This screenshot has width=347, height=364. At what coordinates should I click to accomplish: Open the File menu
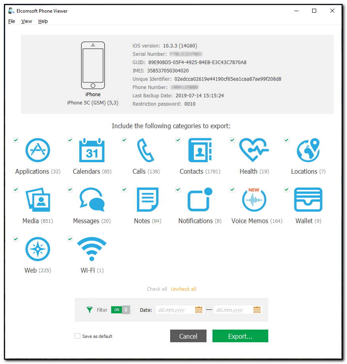(11, 21)
